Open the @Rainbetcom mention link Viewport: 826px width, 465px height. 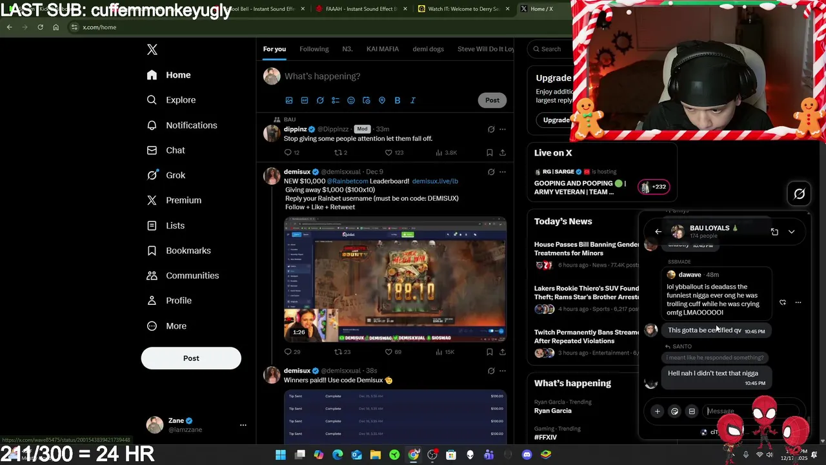(x=347, y=181)
